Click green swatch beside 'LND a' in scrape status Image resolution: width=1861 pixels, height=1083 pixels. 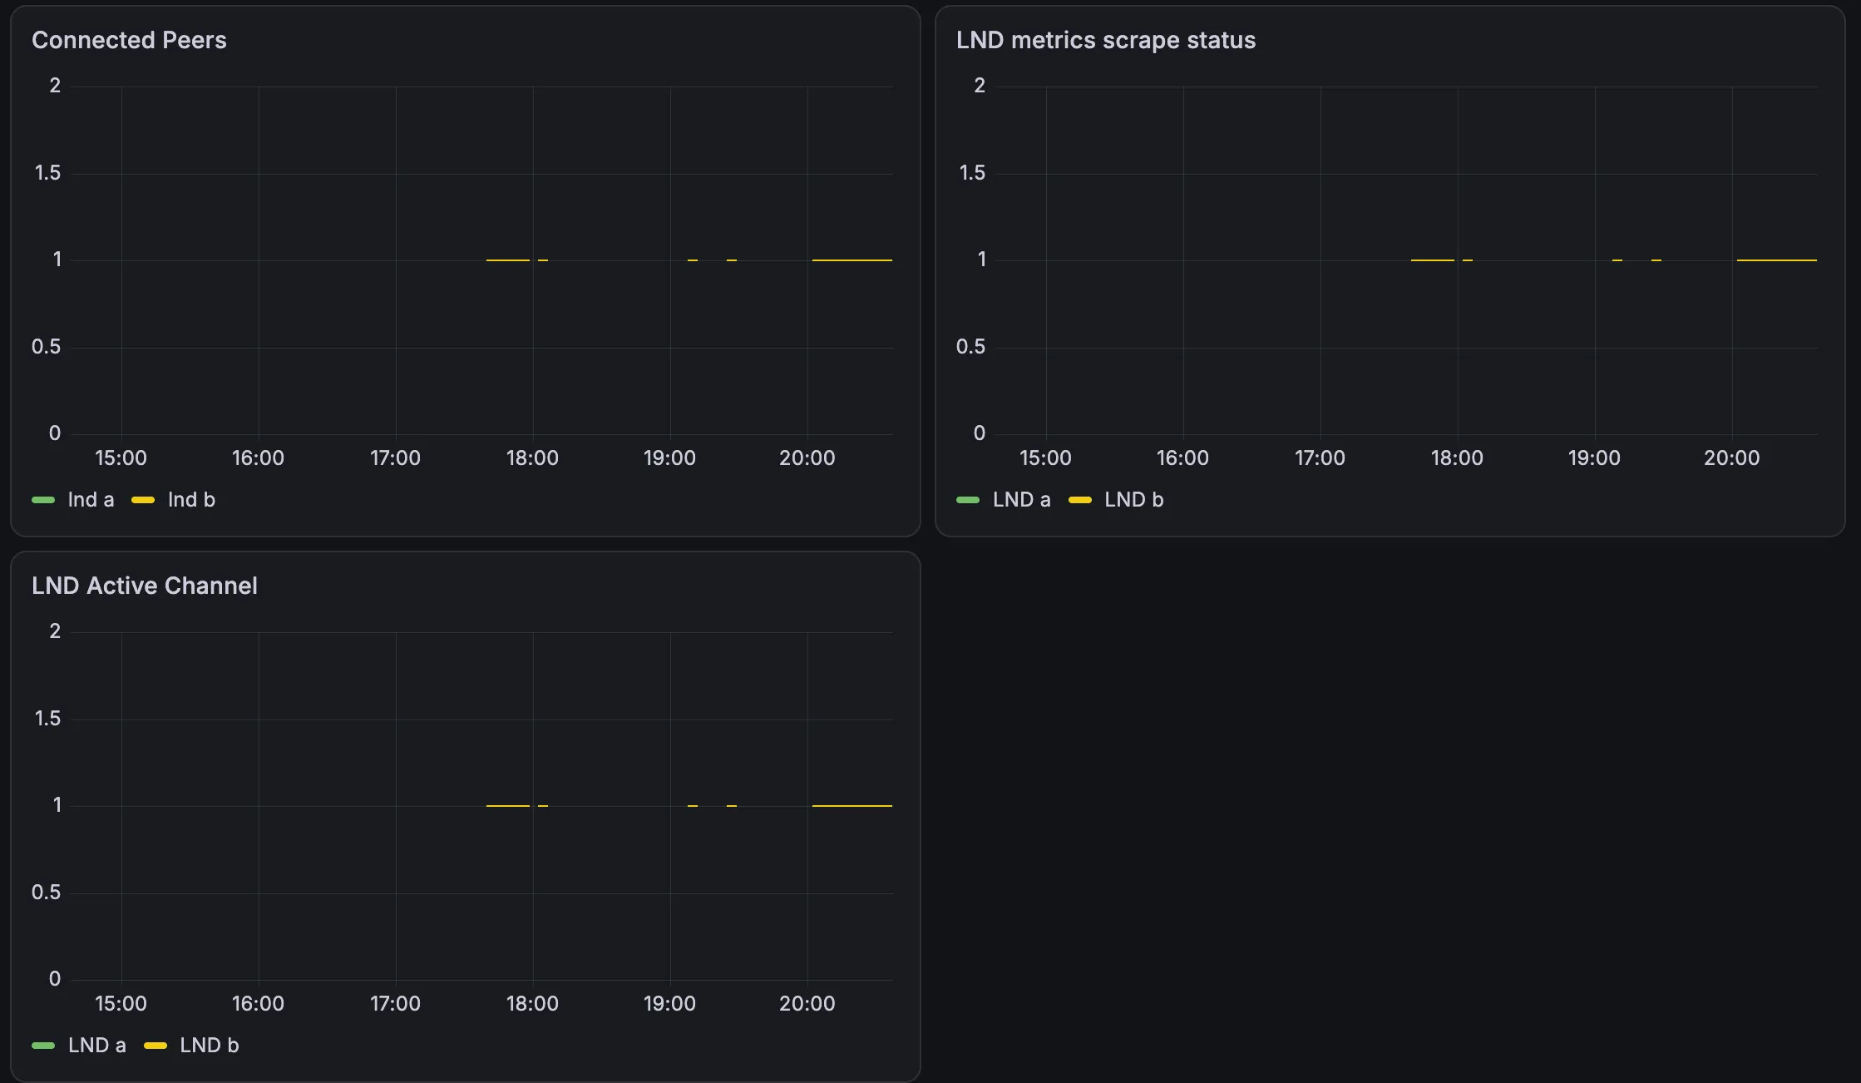pyautogui.click(x=968, y=500)
